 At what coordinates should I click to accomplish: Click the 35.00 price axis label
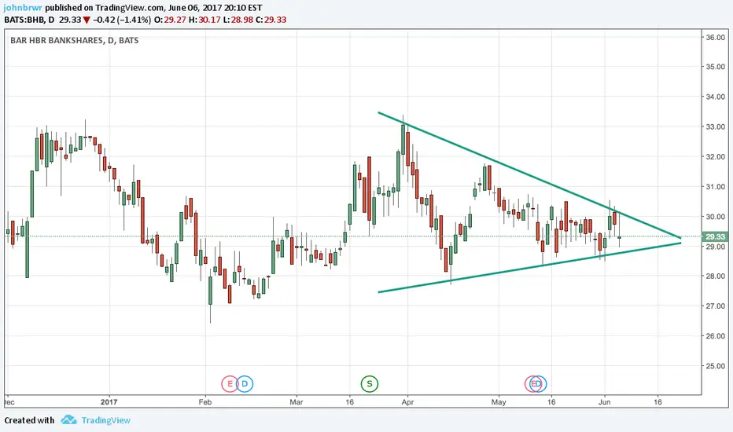(715, 68)
